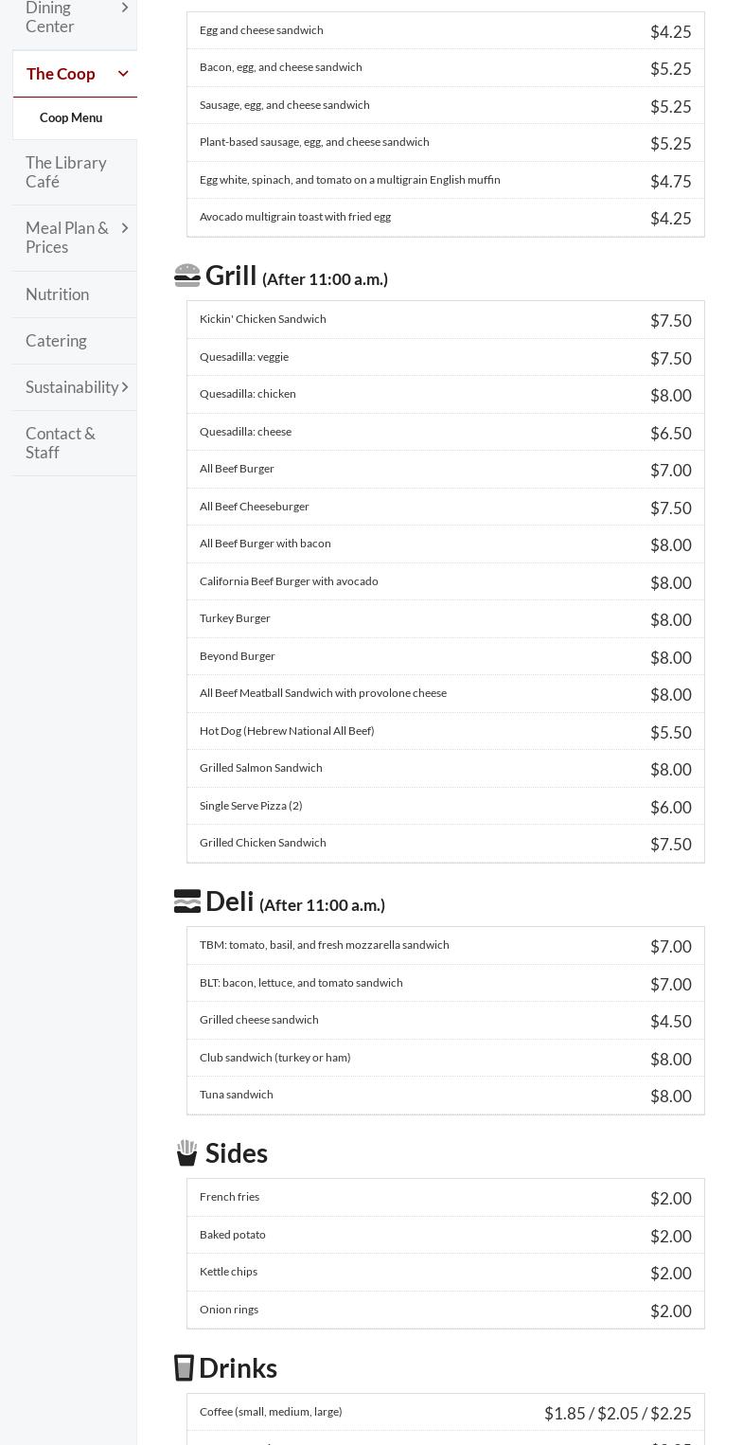The width and height of the screenshot is (743, 1445).
Task: Collapse The Coop menu chevron
Action: [123, 74]
